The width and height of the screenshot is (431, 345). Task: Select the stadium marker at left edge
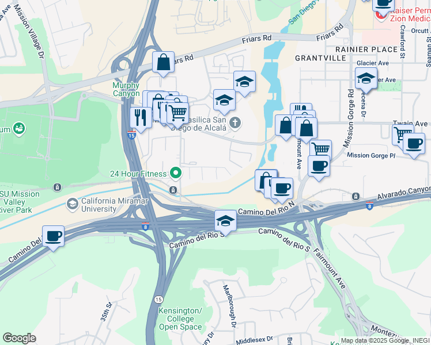coord(19,129)
